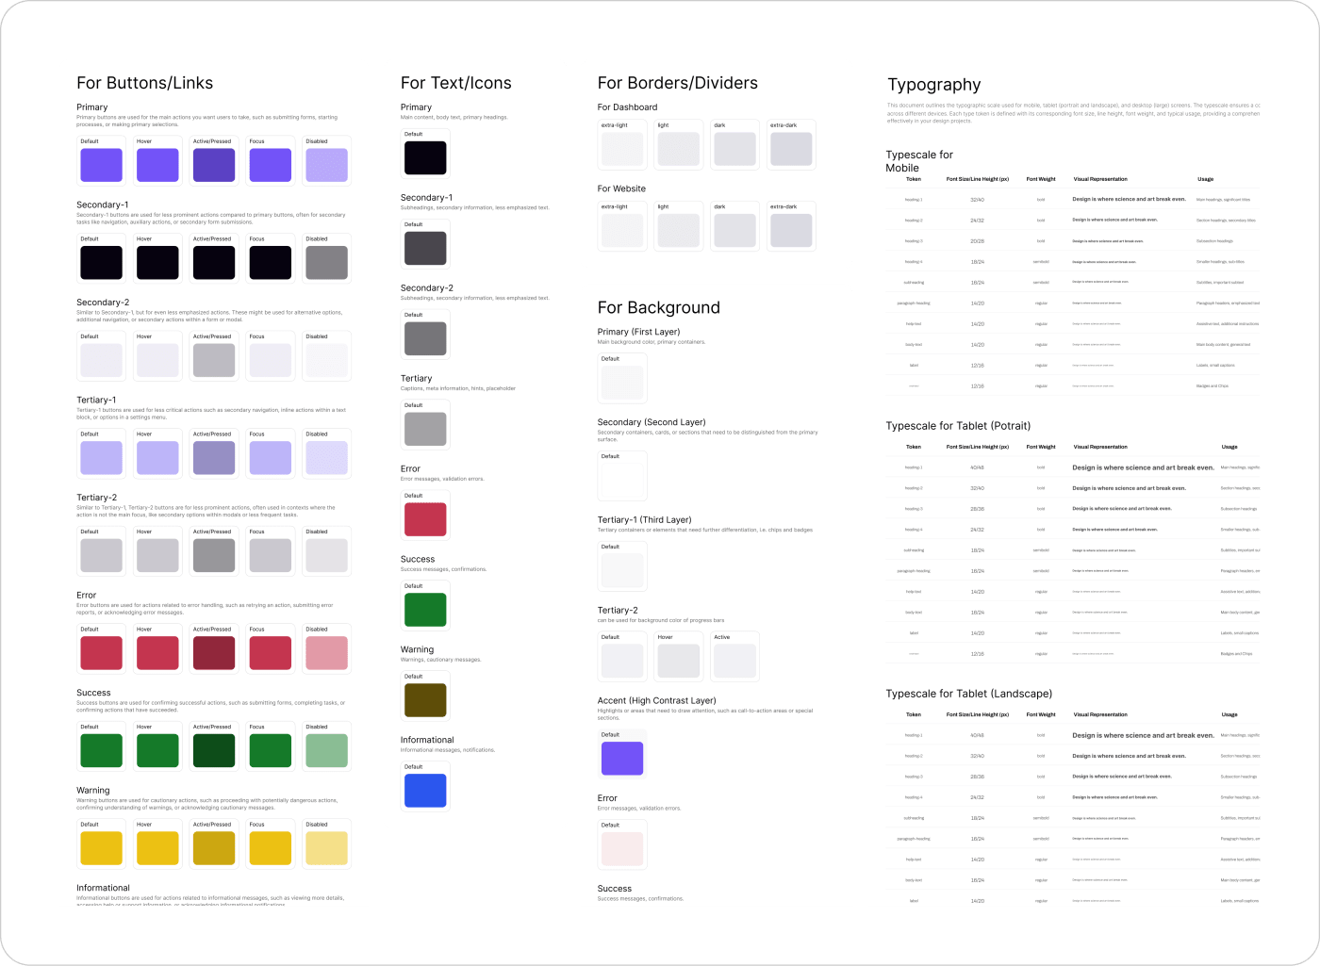Click "Font Weight" header in Mobile typescale table
This screenshot has width=1320, height=966.
click(x=1041, y=179)
